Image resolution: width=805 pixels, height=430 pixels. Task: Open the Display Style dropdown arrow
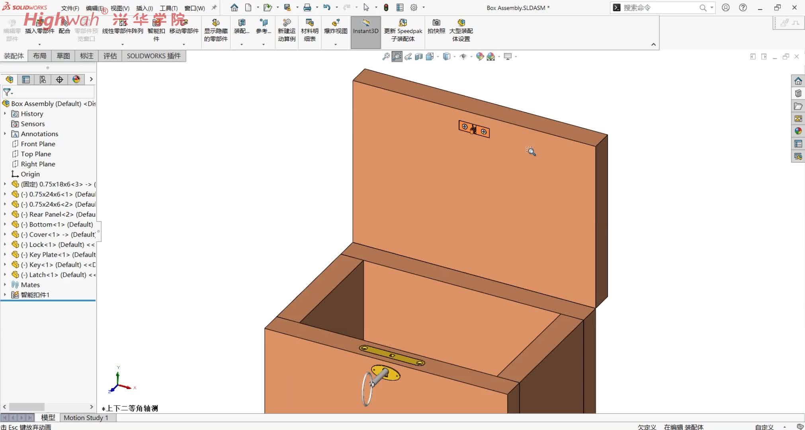[454, 57]
